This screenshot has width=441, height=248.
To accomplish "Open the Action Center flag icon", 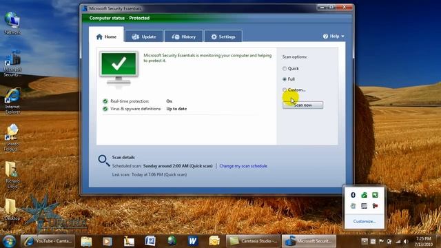I will [x=381, y=241].
